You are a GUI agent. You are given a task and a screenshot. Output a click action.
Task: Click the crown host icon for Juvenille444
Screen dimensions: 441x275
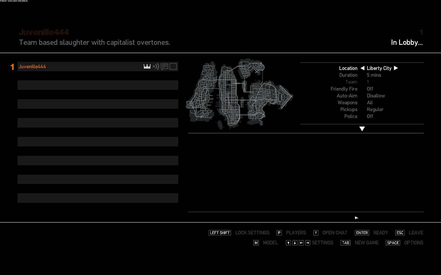coord(147,67)
